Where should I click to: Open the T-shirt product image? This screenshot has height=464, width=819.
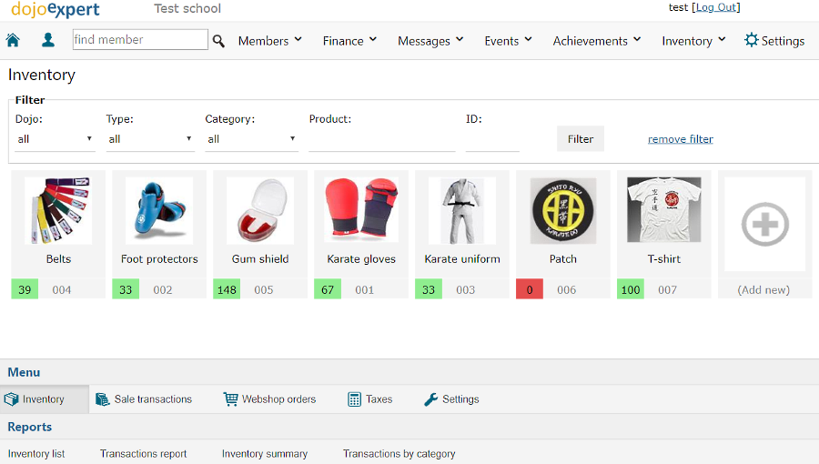pos(664,209)
